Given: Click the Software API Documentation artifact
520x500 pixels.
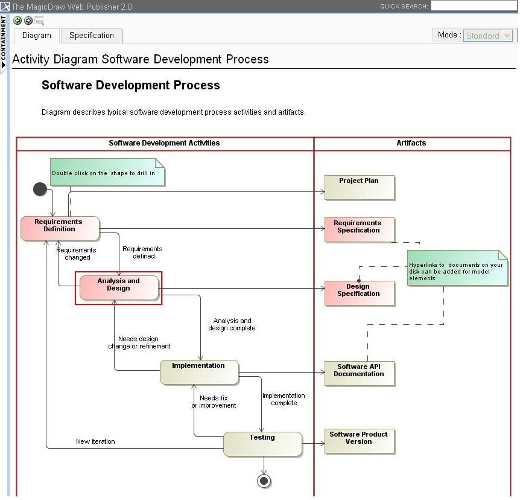Looking at the screenshot, I should point(359,373).
